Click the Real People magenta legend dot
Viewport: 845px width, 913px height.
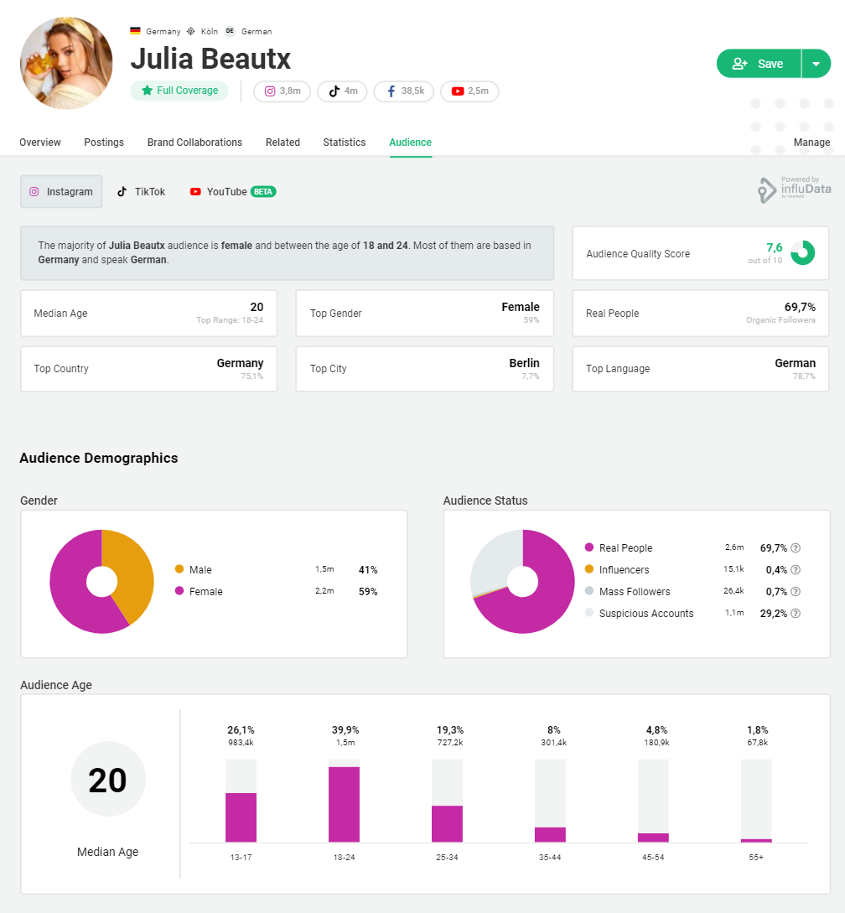588,547
